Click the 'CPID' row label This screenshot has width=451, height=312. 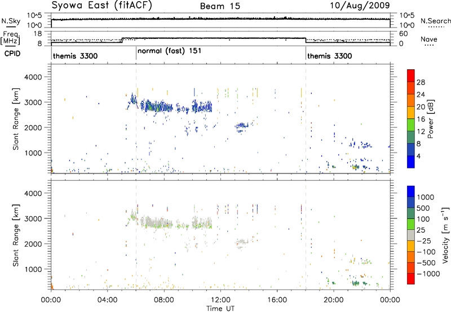(12, 54)
